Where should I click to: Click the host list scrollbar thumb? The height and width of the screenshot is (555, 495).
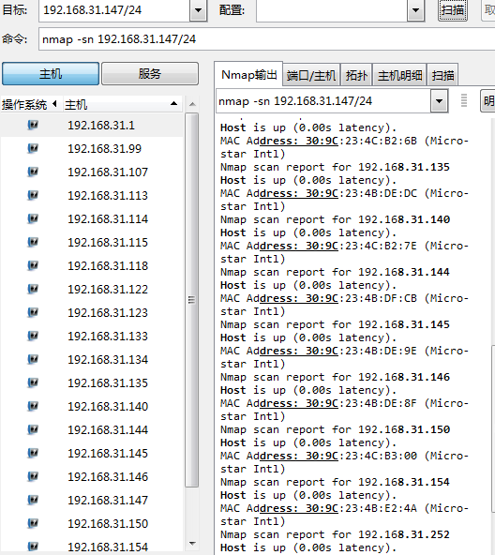point(192,300)
